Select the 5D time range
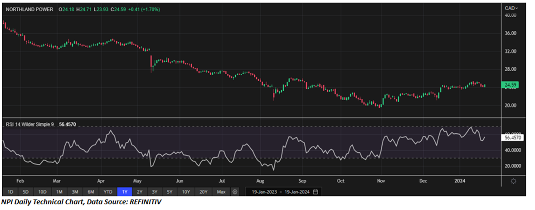 coord(26,191)
